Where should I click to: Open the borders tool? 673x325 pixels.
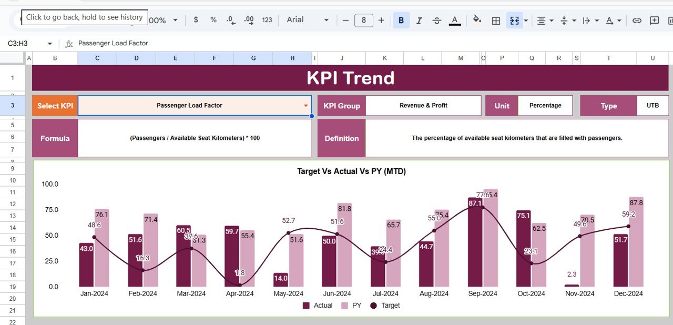(496, 21)
